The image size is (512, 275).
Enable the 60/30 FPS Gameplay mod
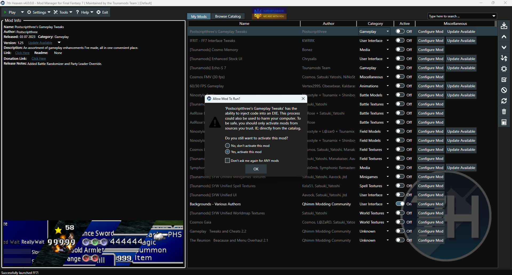400,86
